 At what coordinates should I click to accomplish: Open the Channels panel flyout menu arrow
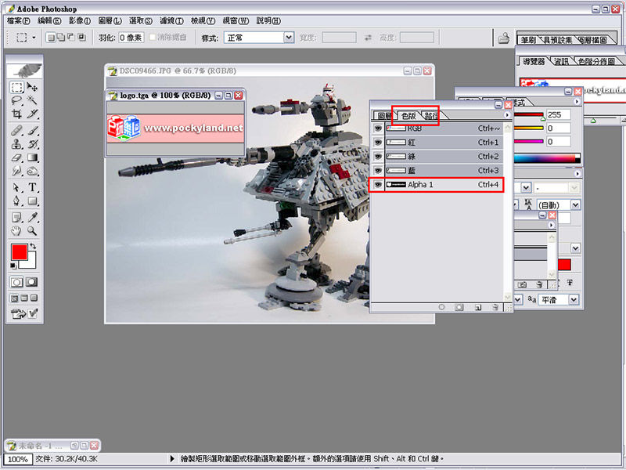(506, 115)
